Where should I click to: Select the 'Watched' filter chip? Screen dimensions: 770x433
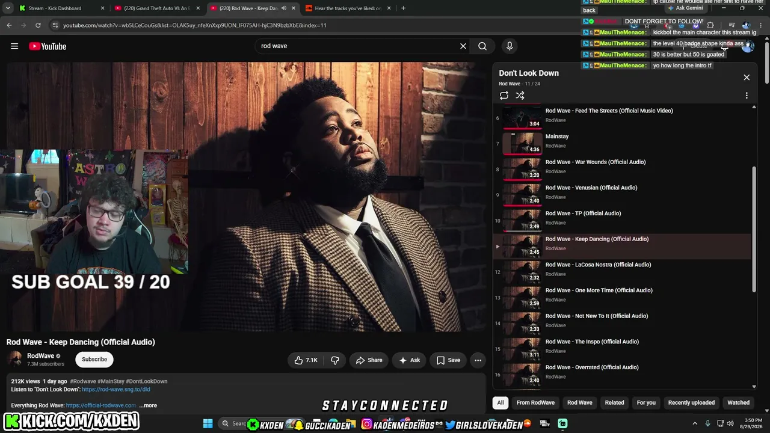[x=738, y=403]
